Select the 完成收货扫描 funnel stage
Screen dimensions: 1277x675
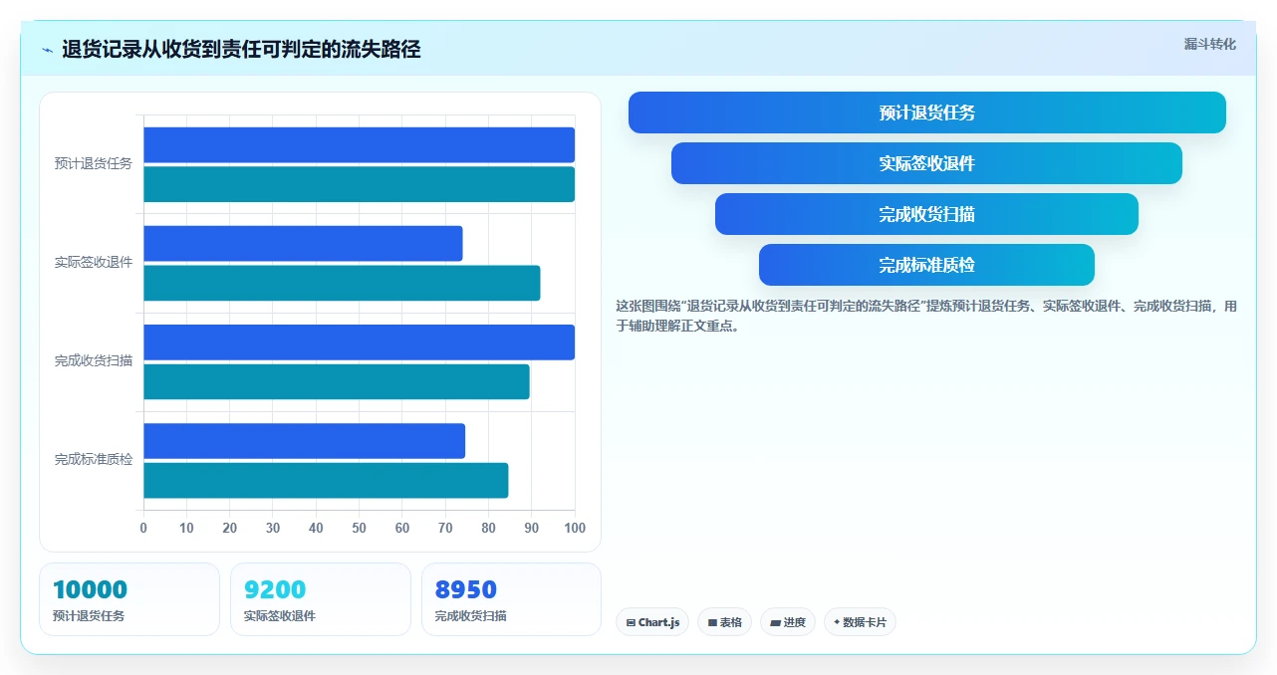tap(926, 214)
